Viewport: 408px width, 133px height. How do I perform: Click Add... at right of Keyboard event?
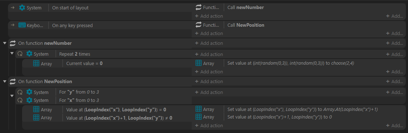pyautogui.click(x=395, y=34)
